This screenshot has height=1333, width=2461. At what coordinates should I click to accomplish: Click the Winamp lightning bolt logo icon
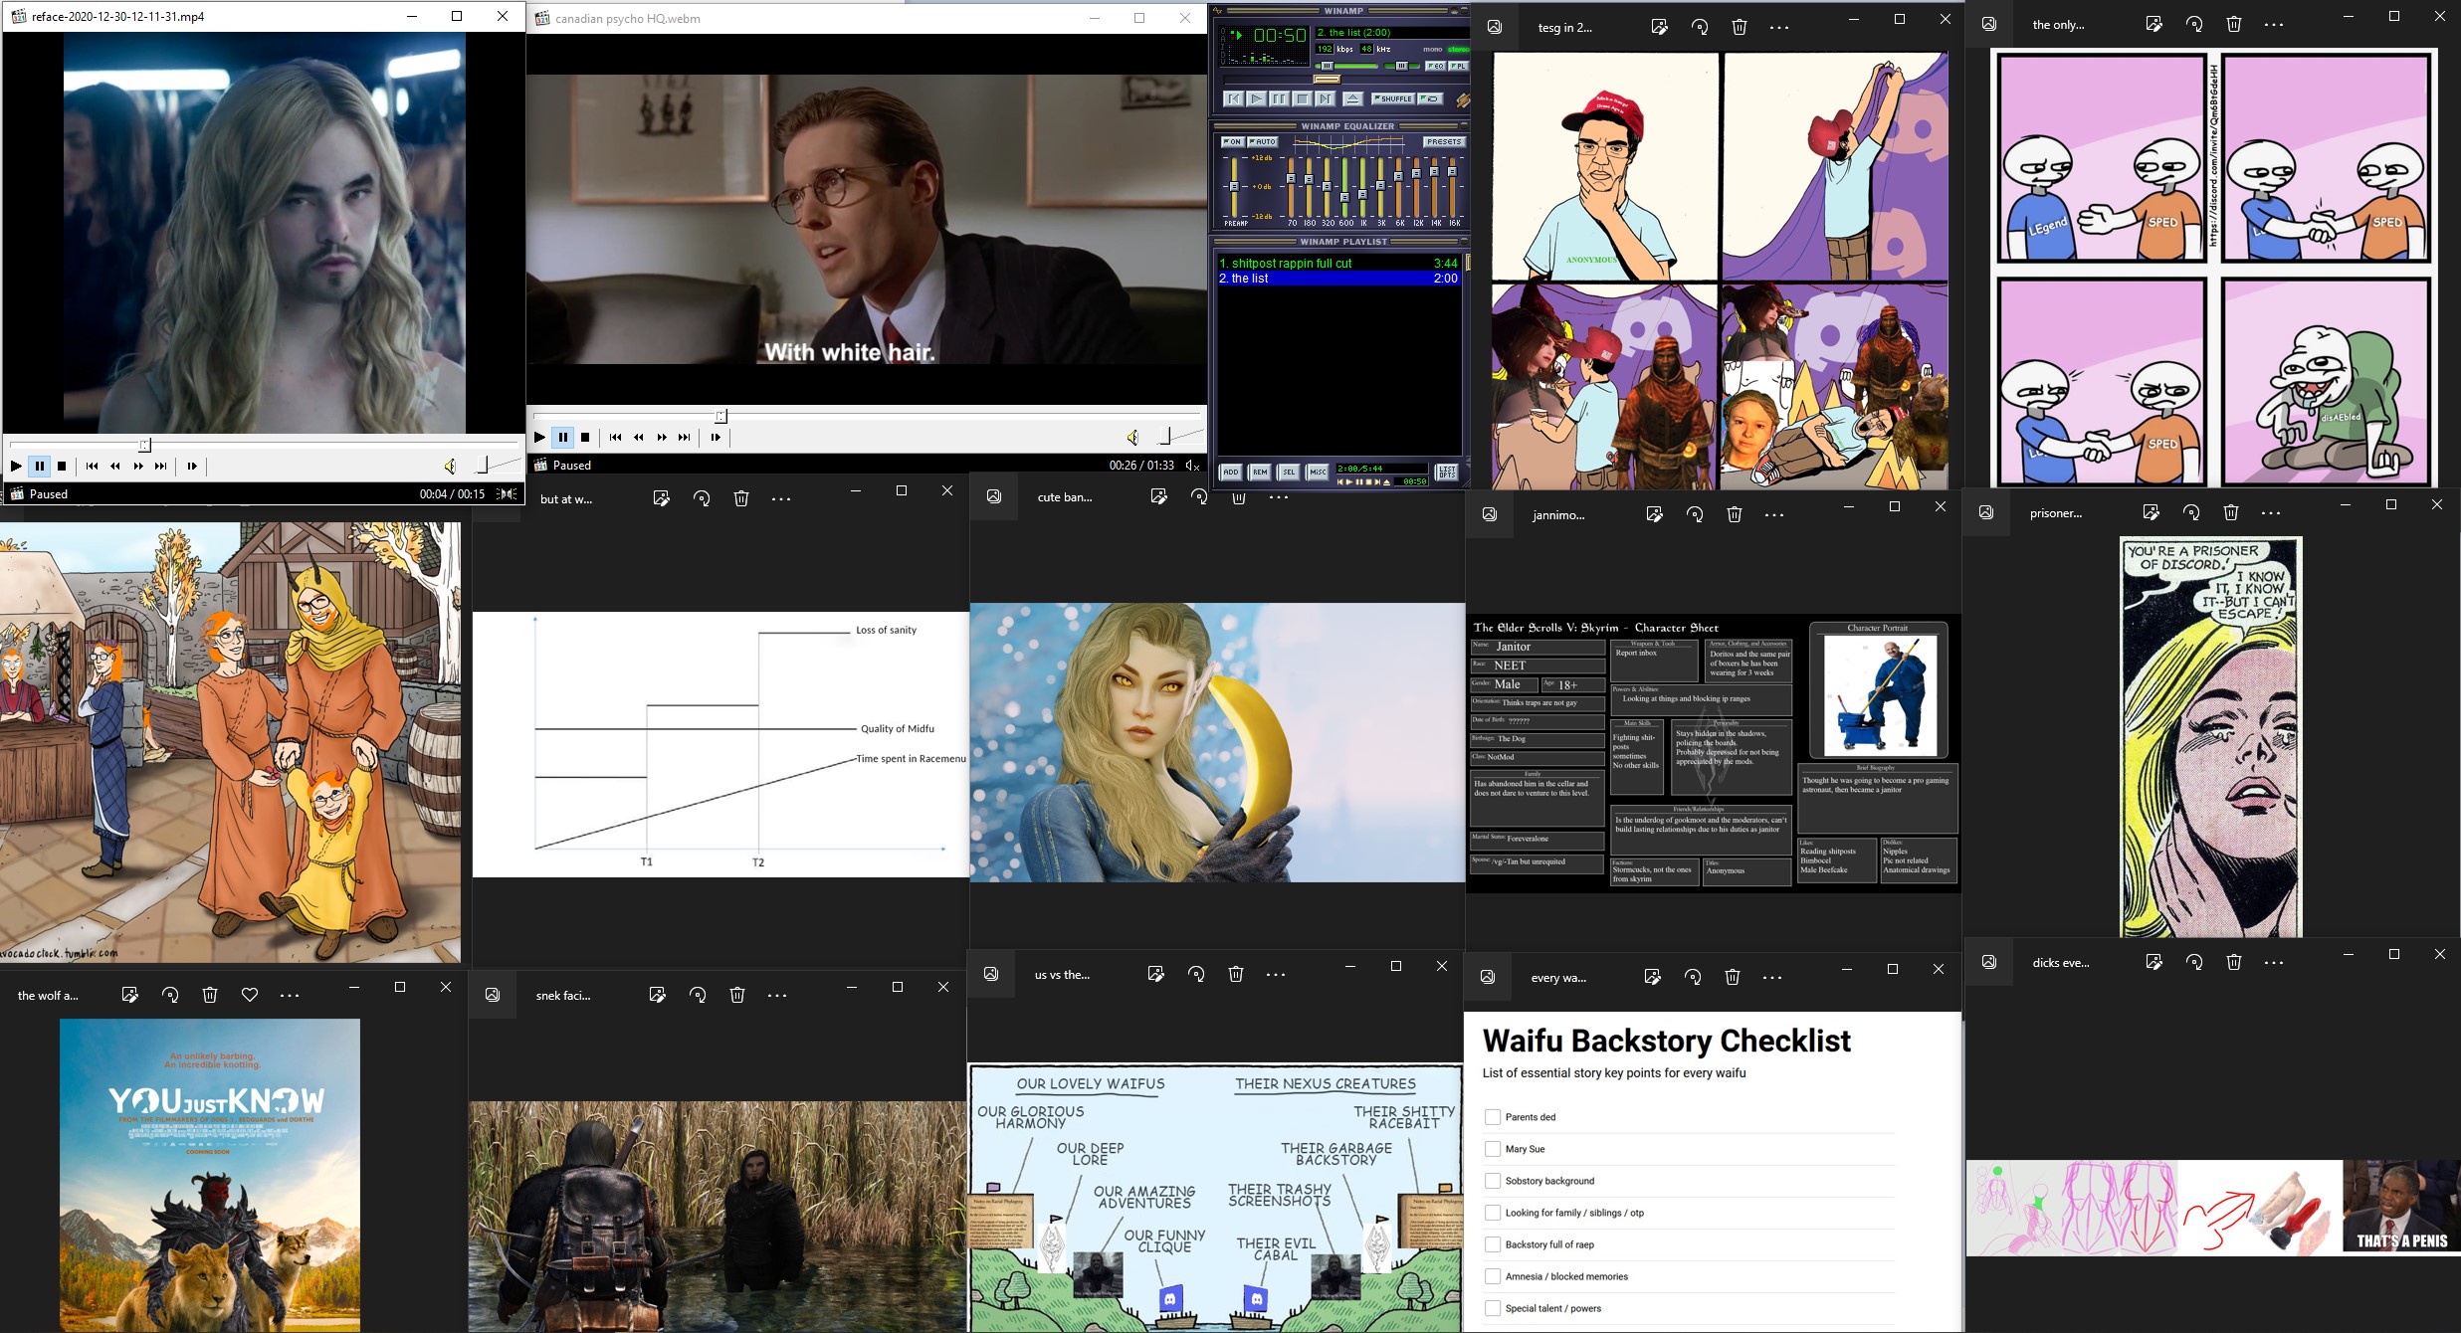(x=1464, y=100)
